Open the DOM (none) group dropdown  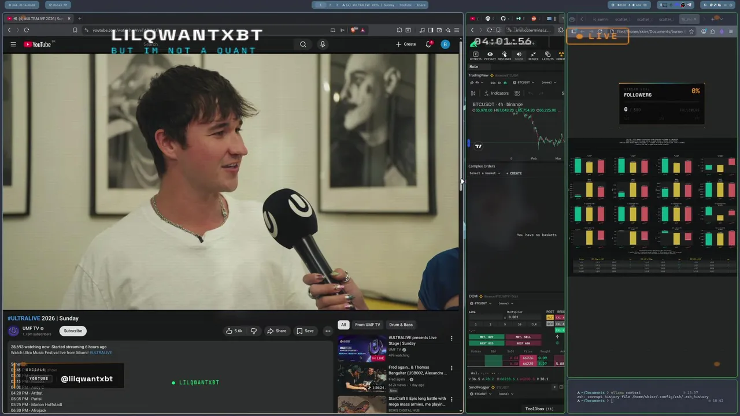[x=505, y=303]
